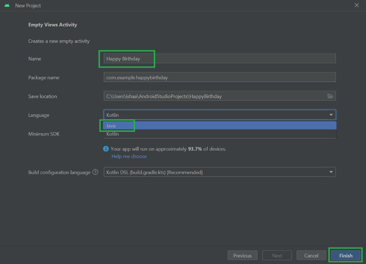Open the Help me choose link

tap(129, 156)
